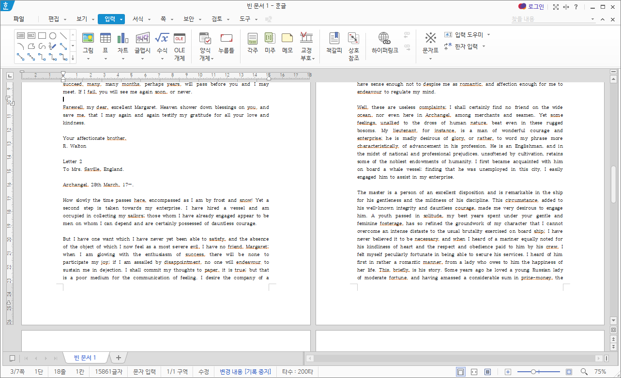621x378 pixels.
Task: Expand the 그림 dropdown arrow
Action: point(88,59)
